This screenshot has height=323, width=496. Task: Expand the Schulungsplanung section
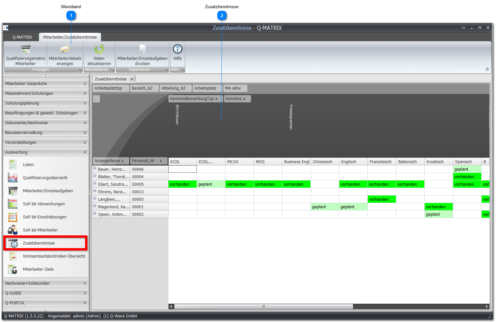point(46,103)
